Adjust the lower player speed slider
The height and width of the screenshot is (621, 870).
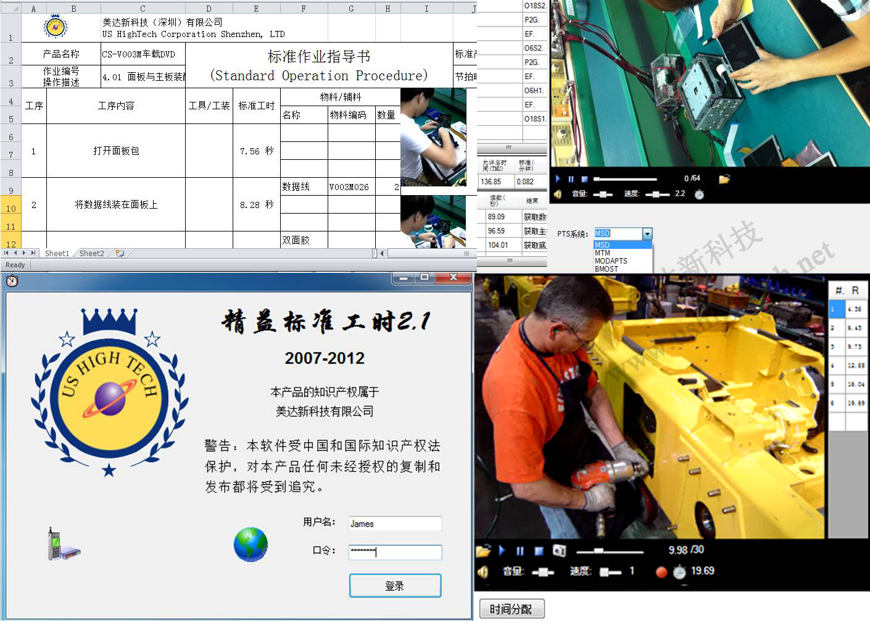coord(610,572)
